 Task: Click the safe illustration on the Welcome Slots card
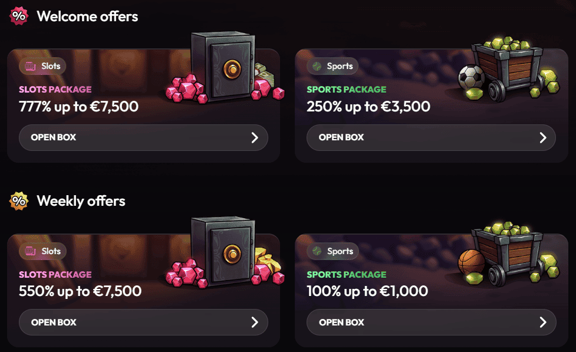pos(221,65)
